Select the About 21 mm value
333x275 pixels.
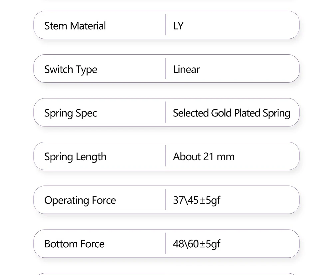203,157
